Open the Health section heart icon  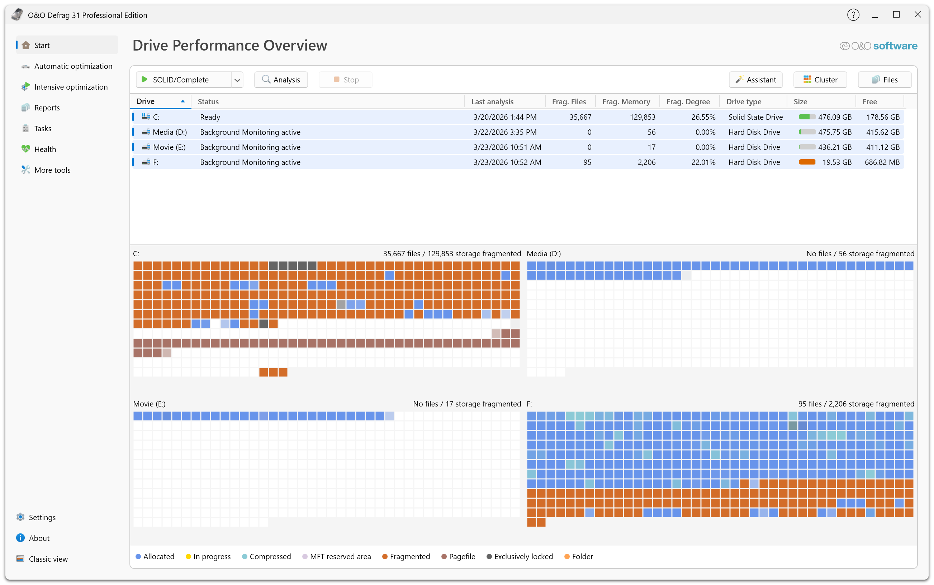tap(25, 149)
